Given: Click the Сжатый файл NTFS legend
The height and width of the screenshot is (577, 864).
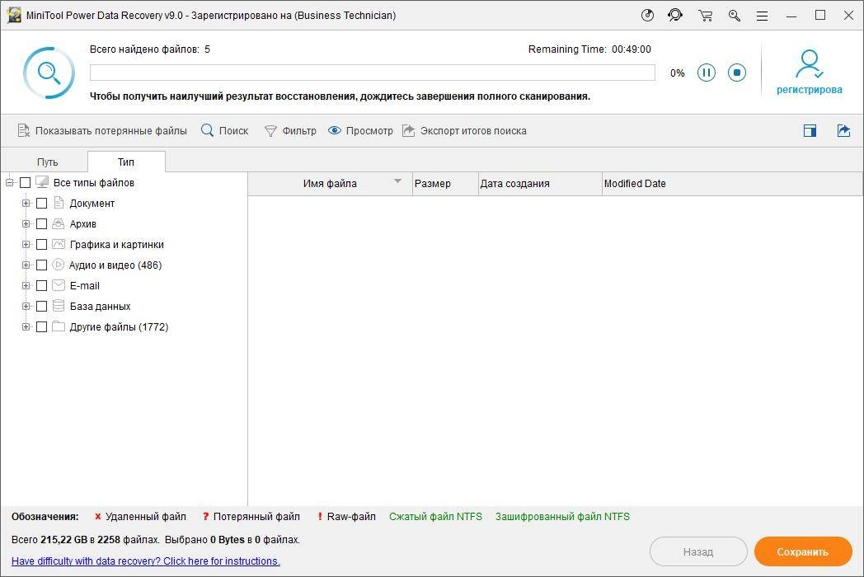Looking at the screenshot, I should click(435, 516).
